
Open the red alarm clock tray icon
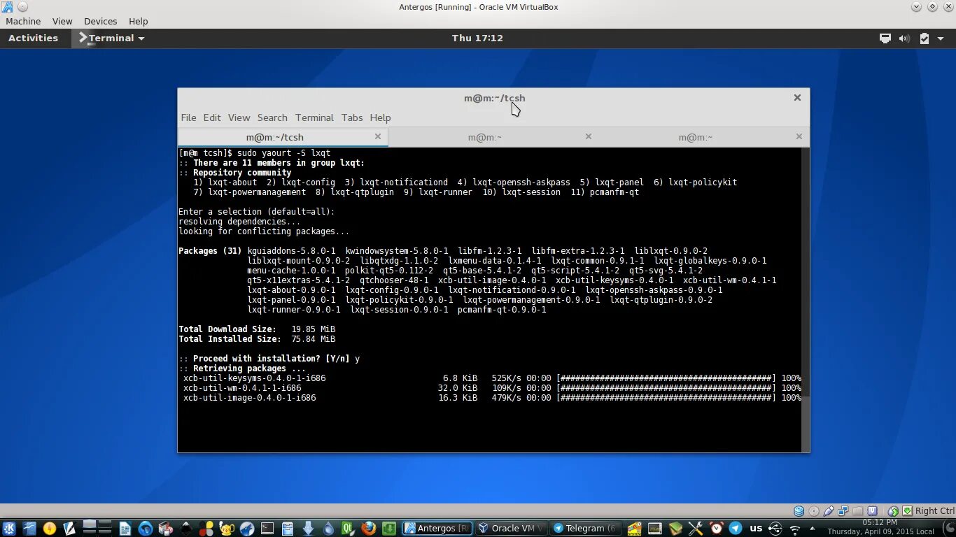716,529
